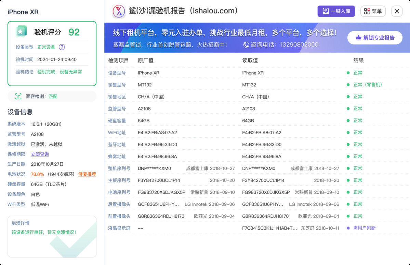Open the 菜单 menu
The width and height of the screenshot is (410, 265).
(373, 11)
